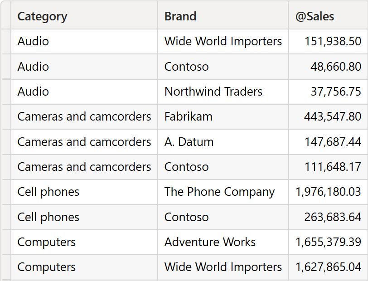Click The Phone Company cell

pos(223,192)
